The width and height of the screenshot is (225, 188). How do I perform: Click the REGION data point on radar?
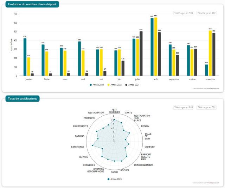[x=129, y=133]
